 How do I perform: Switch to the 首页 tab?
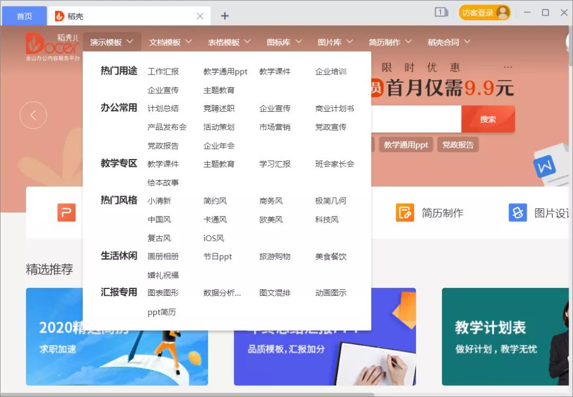24,16
